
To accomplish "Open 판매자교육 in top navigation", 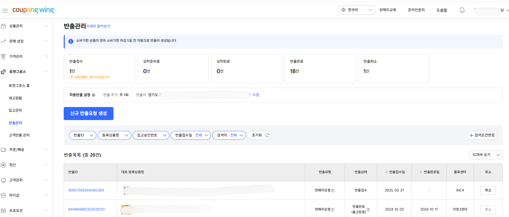I will 388,10.
